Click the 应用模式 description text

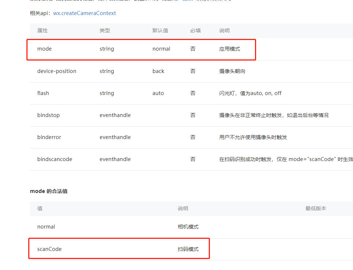point(230,49)
